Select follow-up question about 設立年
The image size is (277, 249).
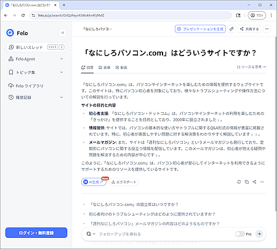click(x=134, y=205)
